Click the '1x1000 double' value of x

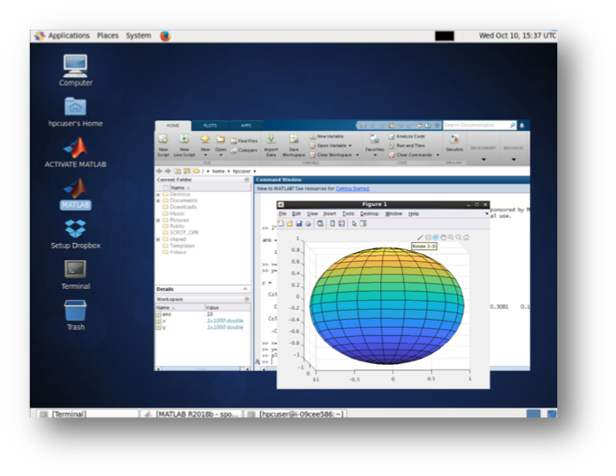point(225,321)
